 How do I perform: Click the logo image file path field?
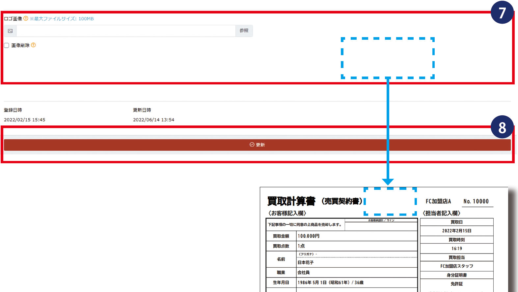tap(126, 31)
